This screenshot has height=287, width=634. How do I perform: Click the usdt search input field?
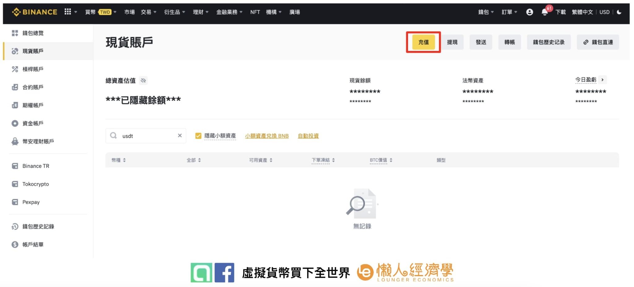[x=147, y=136]
